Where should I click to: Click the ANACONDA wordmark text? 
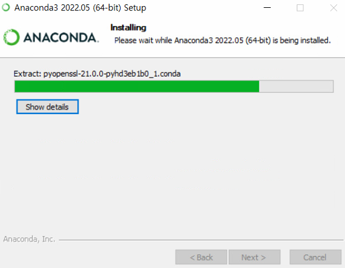(61, 37)
